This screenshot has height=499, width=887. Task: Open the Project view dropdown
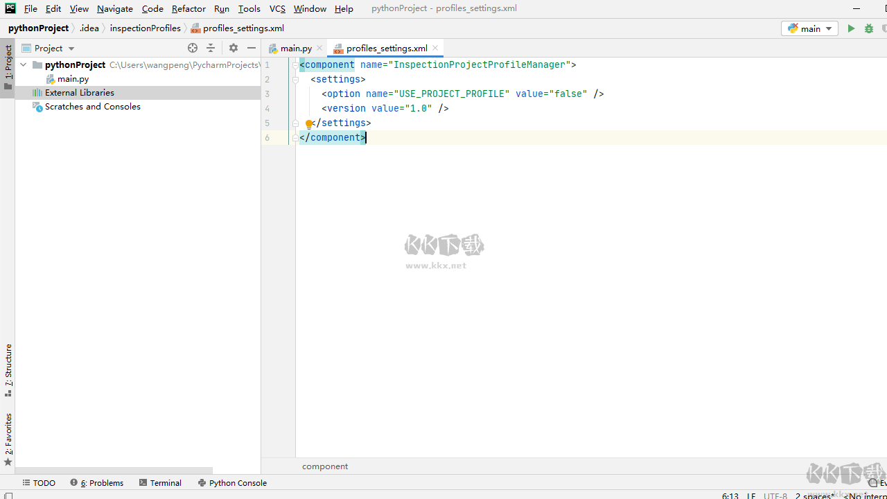(48, 48)
